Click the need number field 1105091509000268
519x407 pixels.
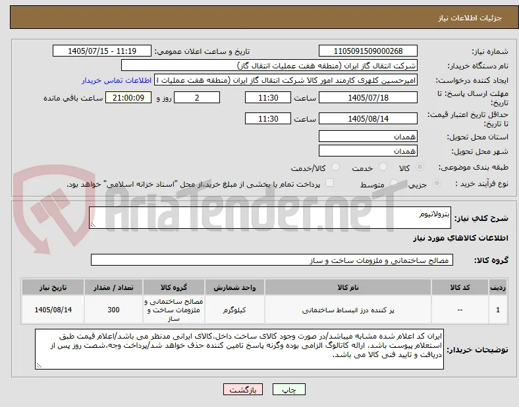tap(368, 51)
